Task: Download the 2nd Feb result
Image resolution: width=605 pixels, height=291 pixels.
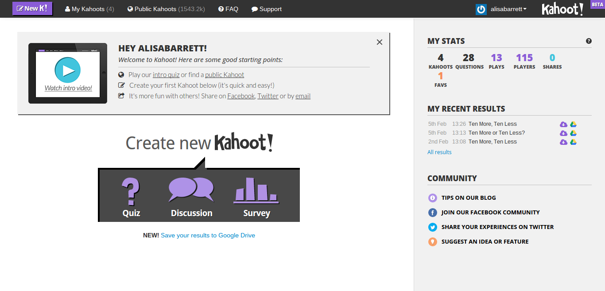Action: (x=563, y=142)
